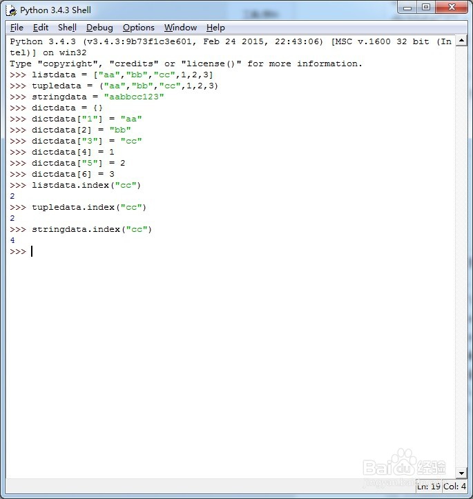This screenshot has height=499, width=473.
Task: Click the Ln: 19 status indicator
Action: [428, 487]
